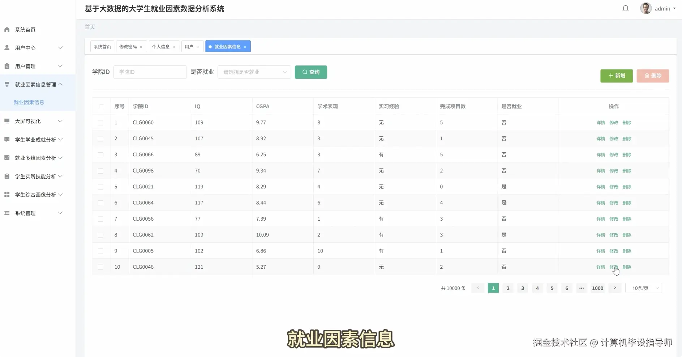
Task: Open the notification bell icon
Action: (626, 8)
